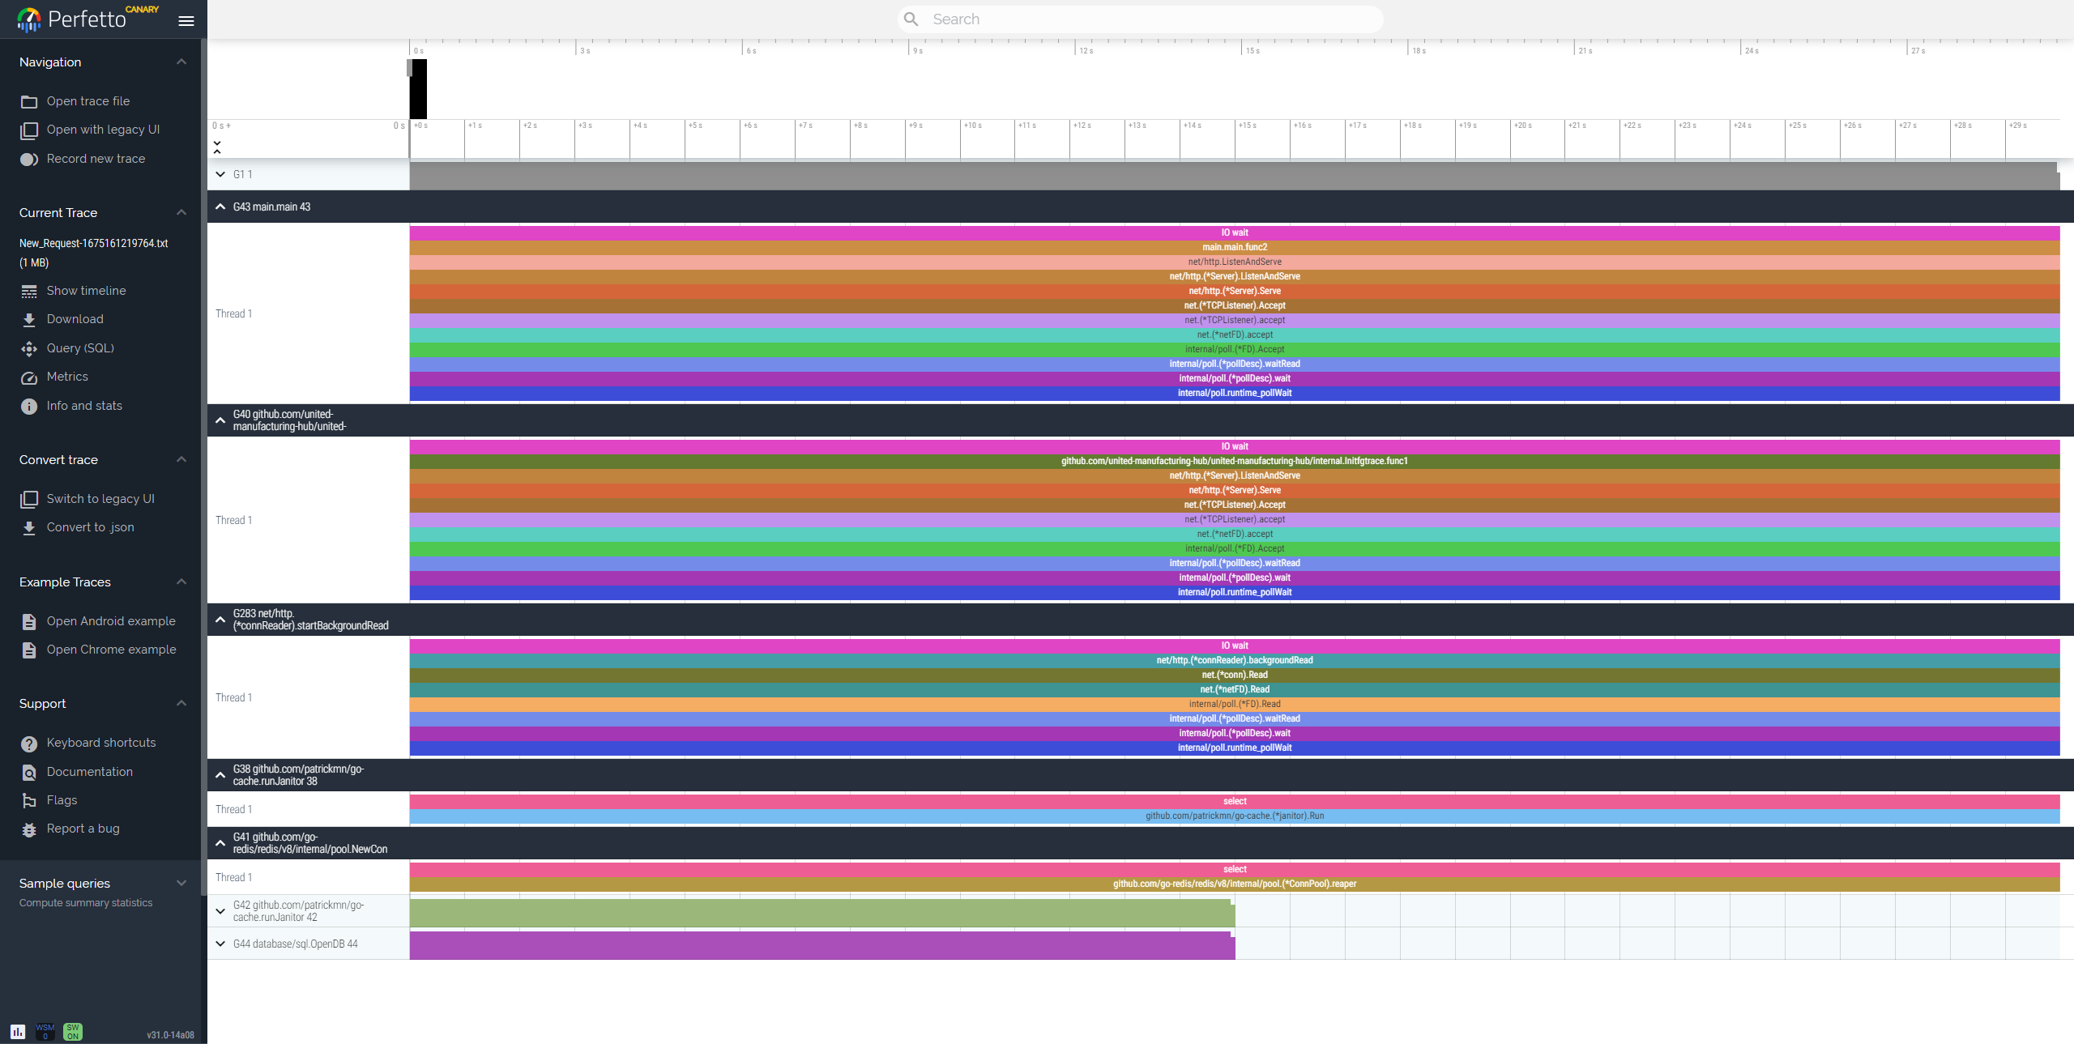Expand the G44 database/sql.OpenDB 44 track
The height and width of the screenshot is (1044, 2074).
coord(220,944)
